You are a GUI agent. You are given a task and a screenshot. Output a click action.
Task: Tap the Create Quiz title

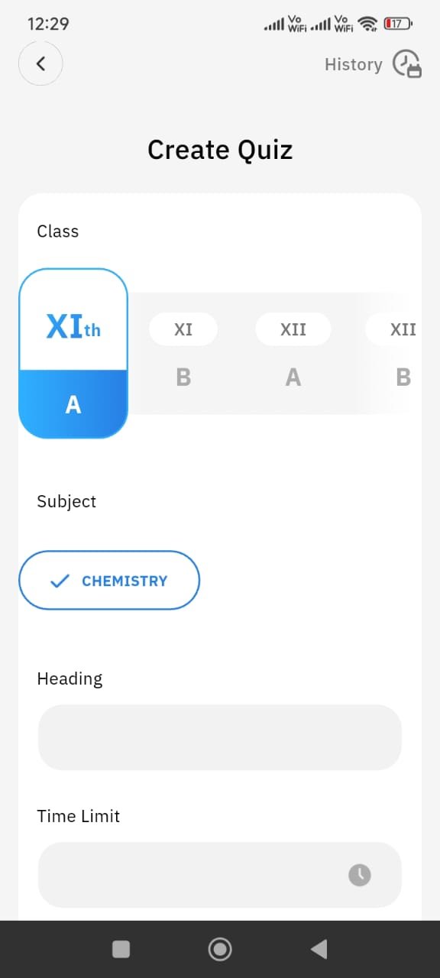[x=220, y=149]
